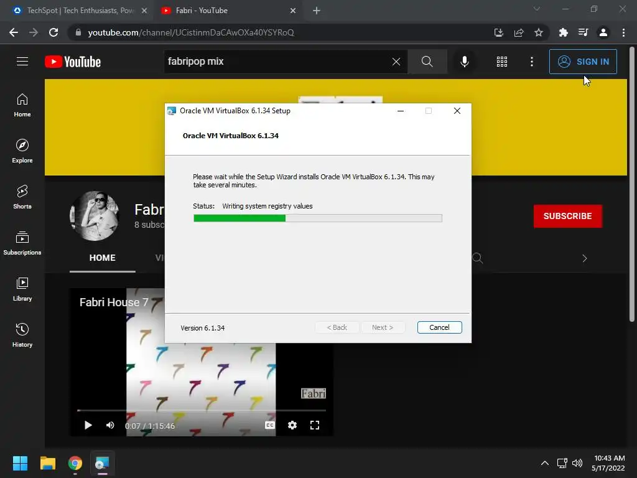The height and width of the screenshot is (478, 637).
Task: Open the taskbar clock and date
Action: [x=608, y=463]
